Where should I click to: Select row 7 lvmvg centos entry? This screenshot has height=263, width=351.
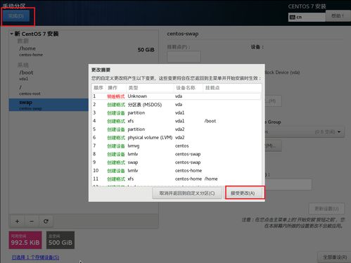177,146
